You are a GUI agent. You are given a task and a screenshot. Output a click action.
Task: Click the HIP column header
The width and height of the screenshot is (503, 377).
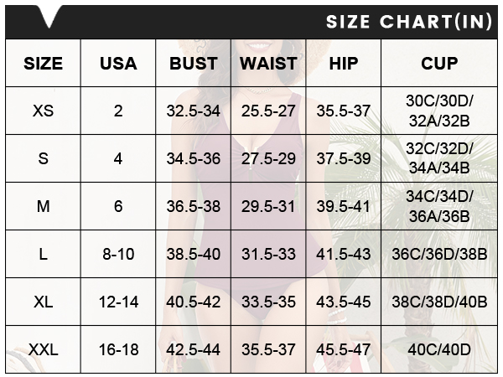(344, 64)
